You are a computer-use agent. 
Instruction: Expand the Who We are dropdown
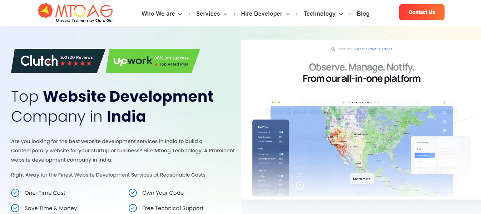tap(162, 14)
